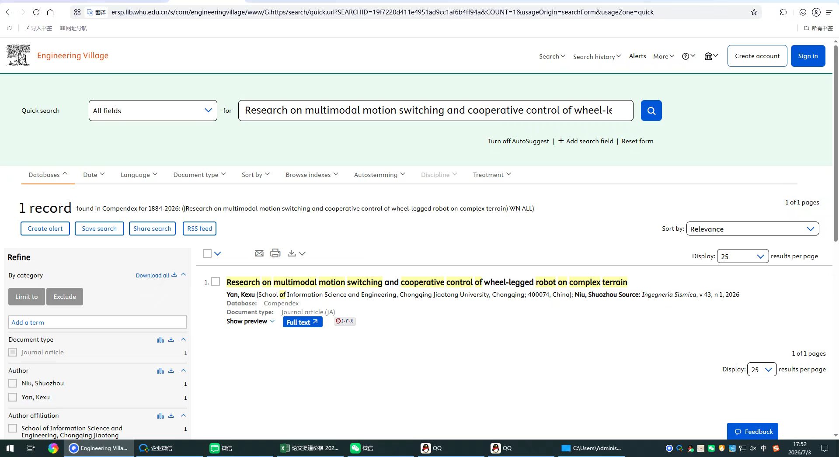Image resolution: width=839 pixels, height=457 pixels.
Task: Open the Date filter menu
Action: pyautogui.click(x=94, y=175)
